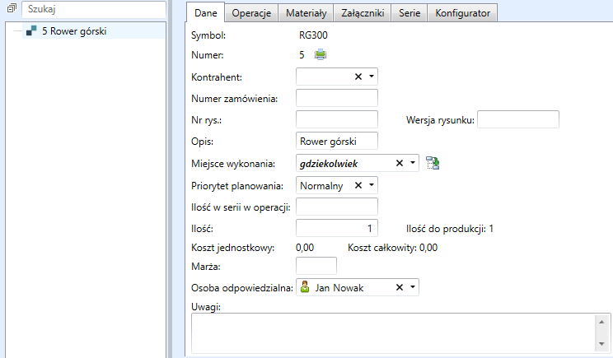Viewport: 613px width, 358px height.
Task: Click the Uwagi scrollbar down arrow
Action: pos(603,344)
